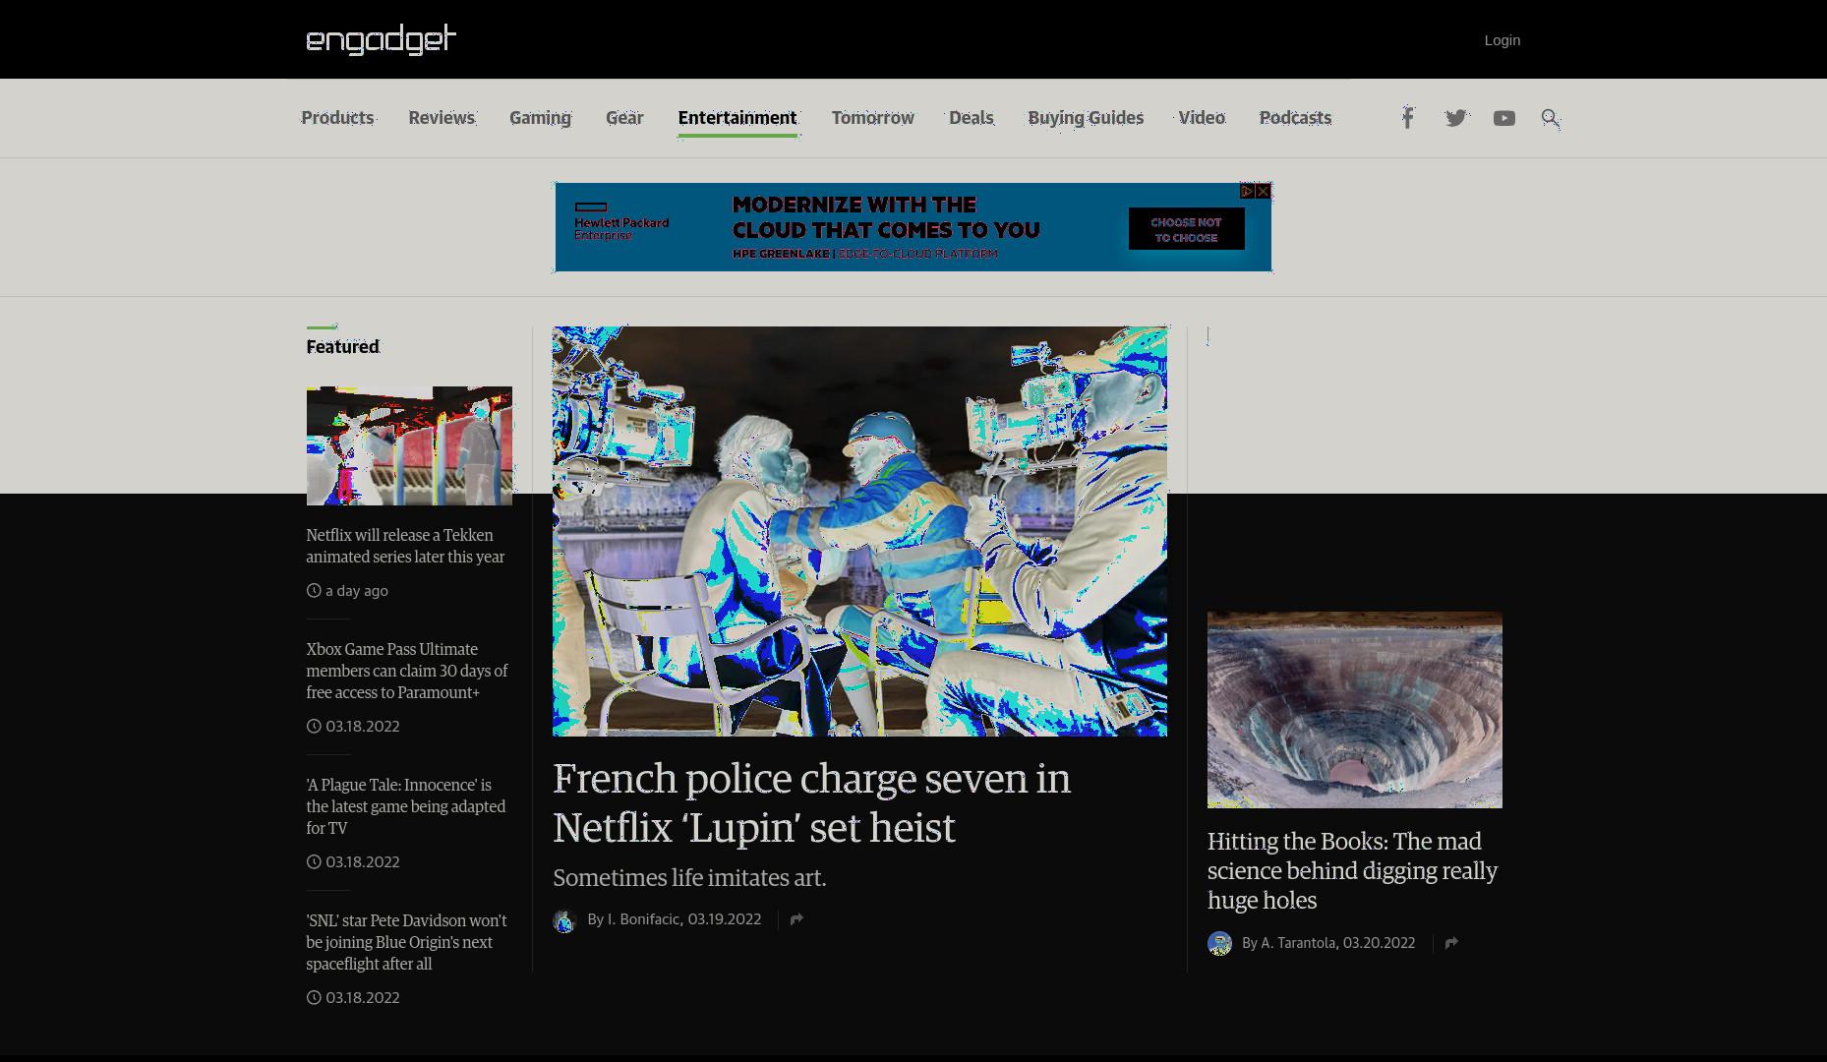Go to the Gaming section

pos(540,118)
